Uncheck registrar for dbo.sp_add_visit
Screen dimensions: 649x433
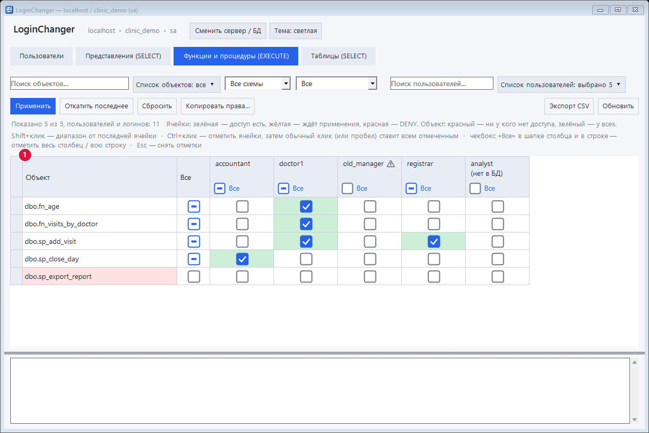tap(434, 242)
